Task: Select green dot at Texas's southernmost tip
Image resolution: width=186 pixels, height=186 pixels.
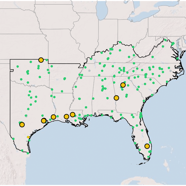Action: (28, 153)
